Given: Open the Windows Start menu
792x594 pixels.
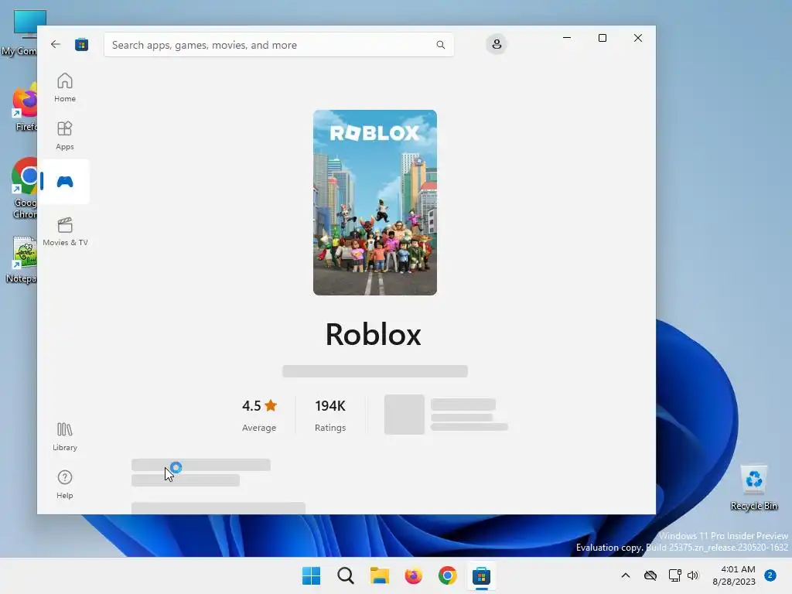Looking at the screenshot, I should 311,575.
